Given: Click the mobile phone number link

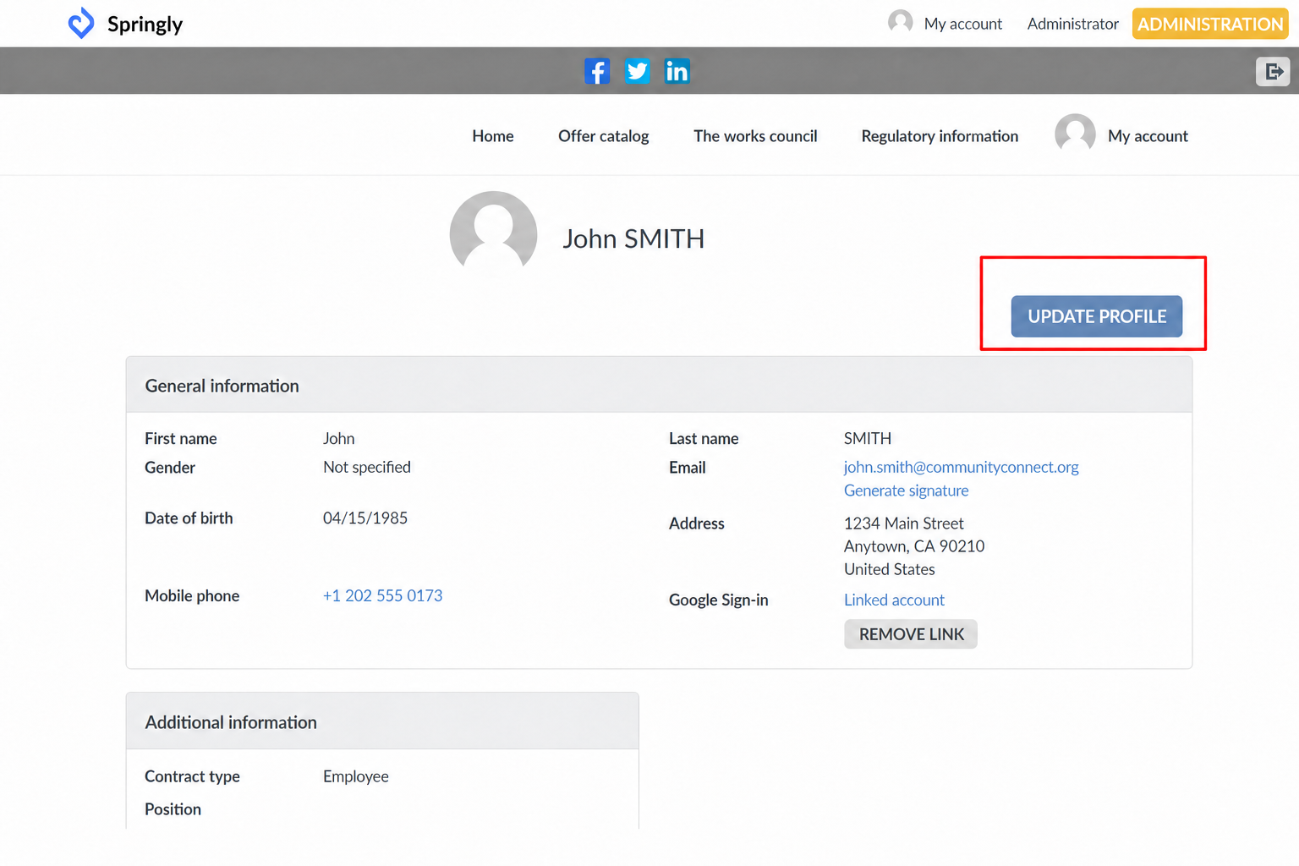Looking at the screenshot, I should pyautogui.click(x=382, y=595).
